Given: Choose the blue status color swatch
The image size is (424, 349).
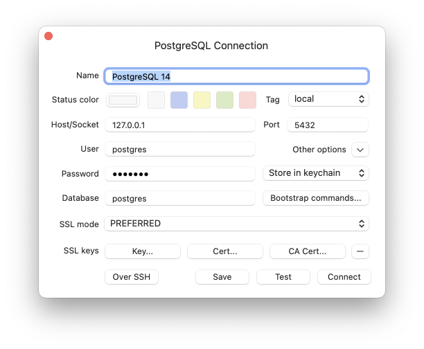Looking at the screenshot, I should (179, 100).
